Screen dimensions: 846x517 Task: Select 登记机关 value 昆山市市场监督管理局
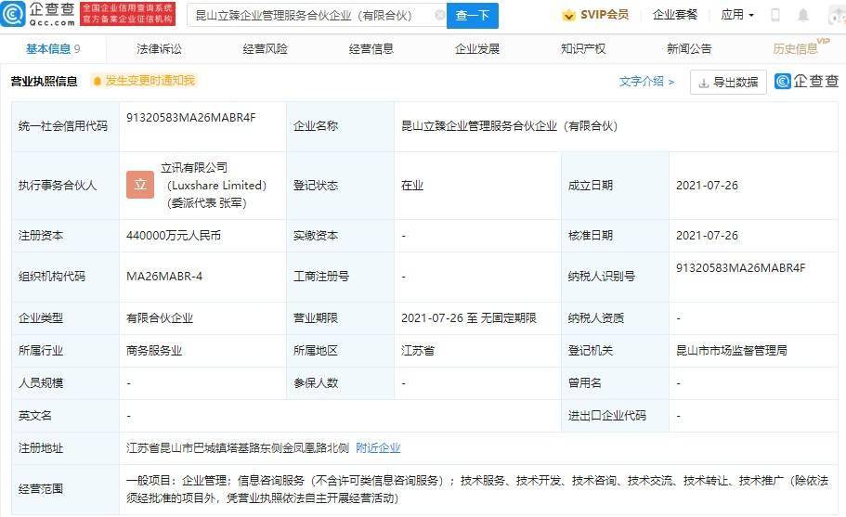click(732, 351)
